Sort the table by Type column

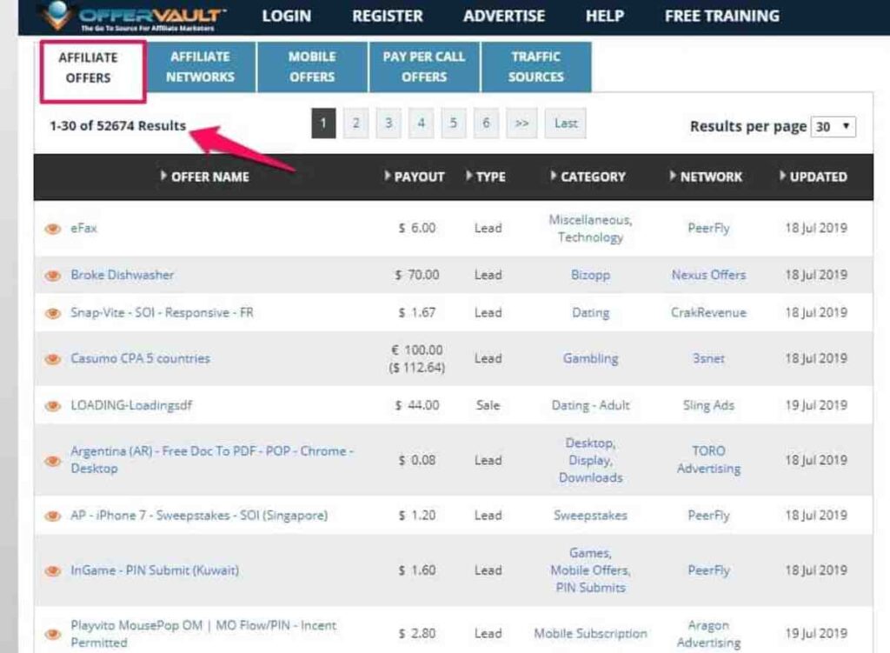tap(485, 177)
